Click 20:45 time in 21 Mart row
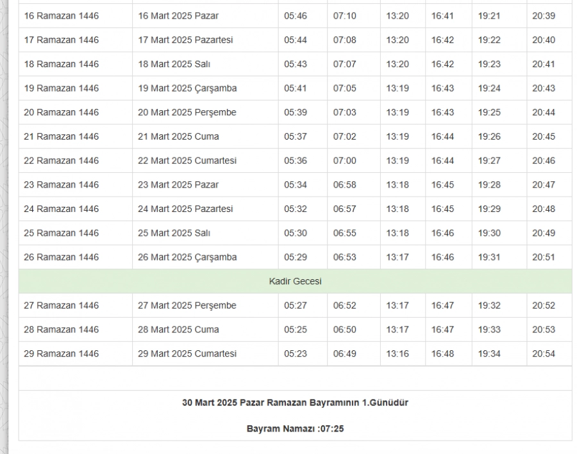Screen dimensions: 577x454 [x=543, y=136]
